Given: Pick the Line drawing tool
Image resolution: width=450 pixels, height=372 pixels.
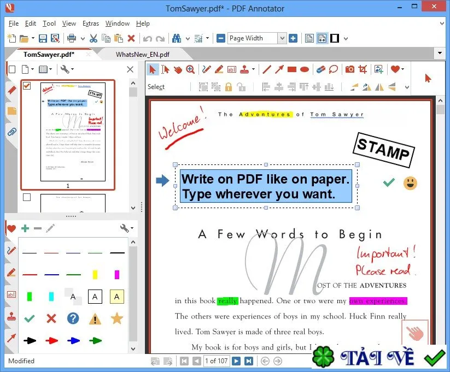Looking at the screenshot, I should 267,69.
